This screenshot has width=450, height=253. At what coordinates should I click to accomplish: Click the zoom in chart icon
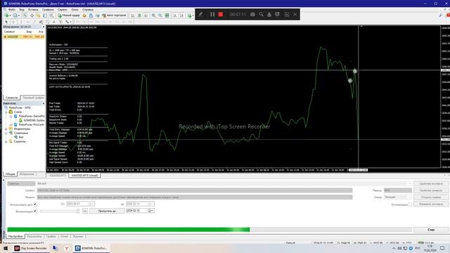click(154, 15)
